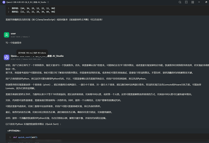
Task: Click the line starting '总结：提供一个清晰的快速排序'
Action: point(56,118)
